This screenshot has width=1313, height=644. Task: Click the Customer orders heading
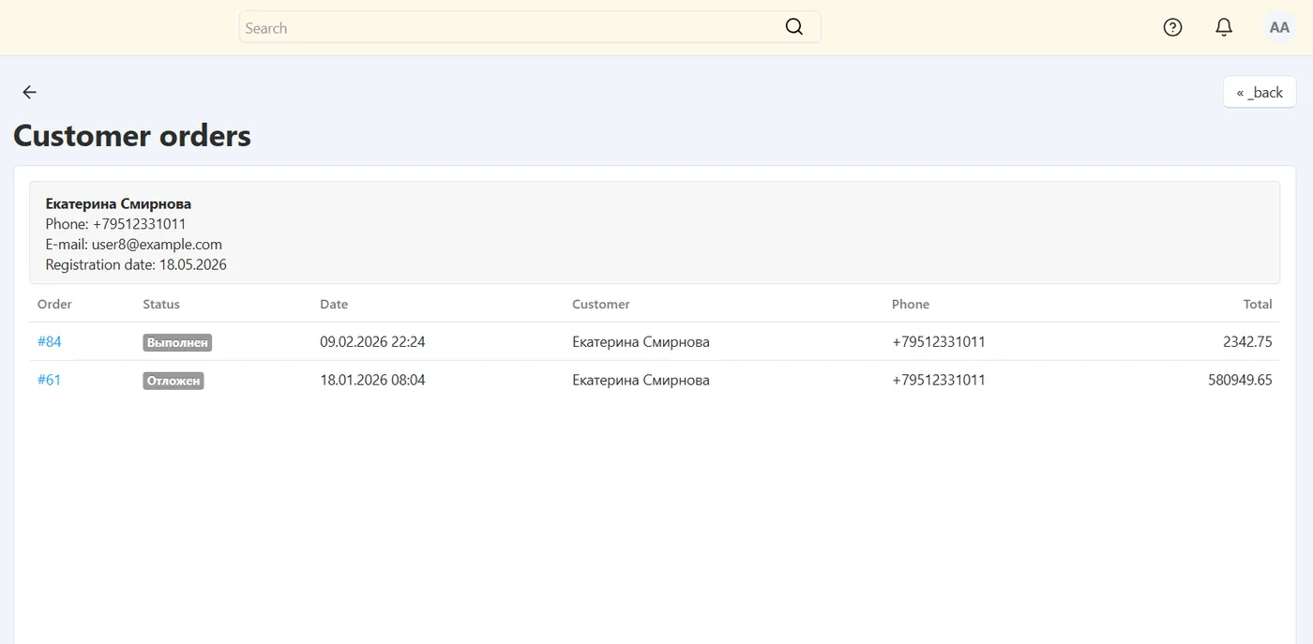[x=132, y=136]
